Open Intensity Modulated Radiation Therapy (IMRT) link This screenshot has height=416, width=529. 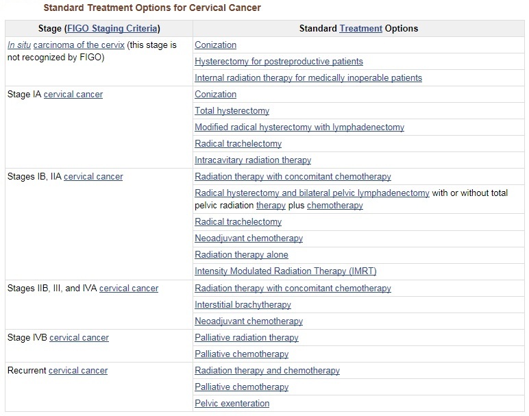[286, 271]
